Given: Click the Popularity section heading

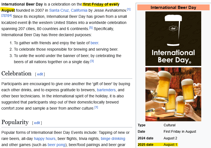Looking at the screenshot, I should click(x=15, y=122).
